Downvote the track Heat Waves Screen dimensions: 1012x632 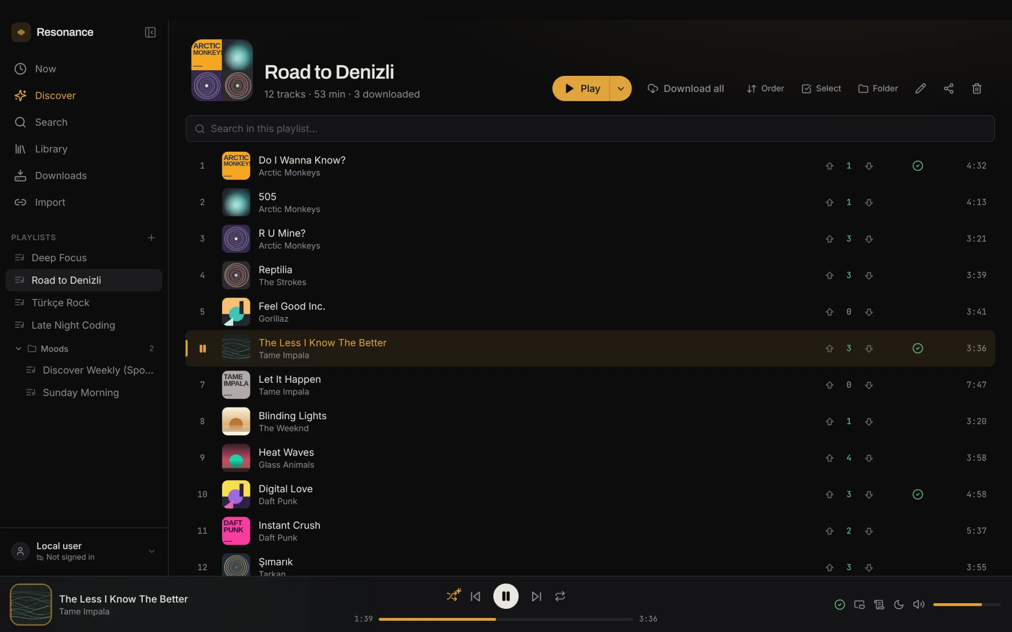point(869,458)
